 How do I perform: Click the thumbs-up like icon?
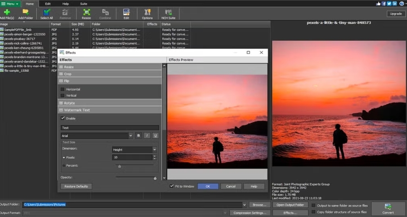tap(378, 4)
